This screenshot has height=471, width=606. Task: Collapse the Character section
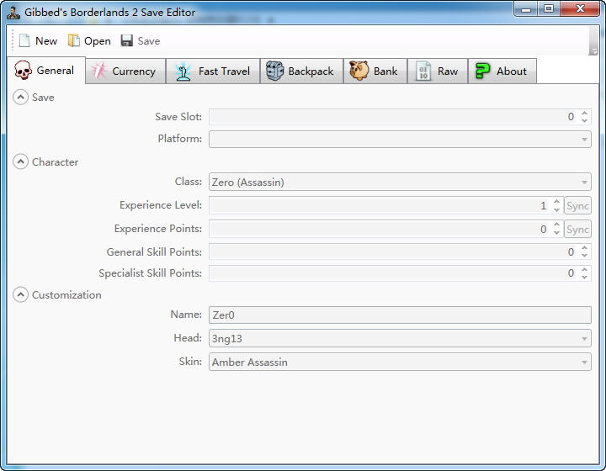click(20, 161)
